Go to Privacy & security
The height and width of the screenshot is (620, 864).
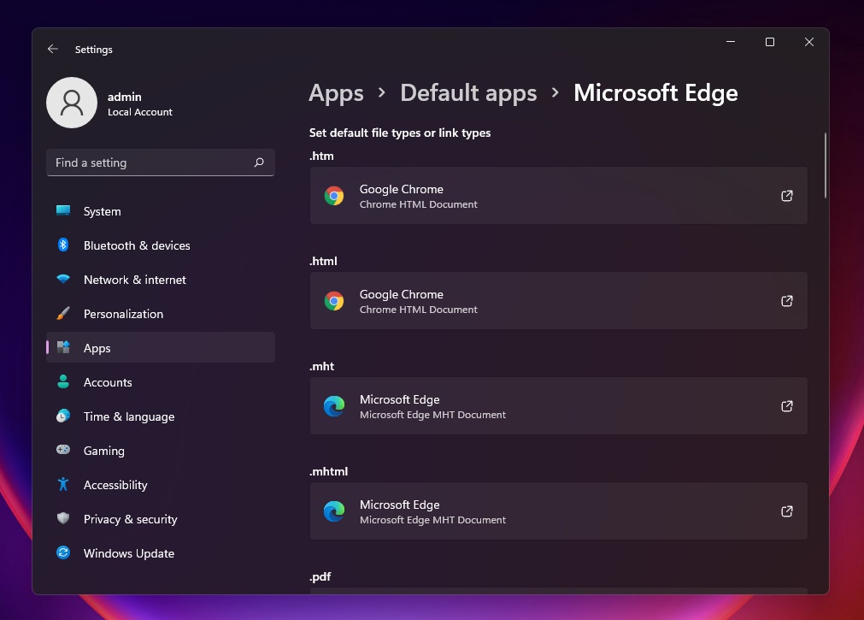pos(161,519)
